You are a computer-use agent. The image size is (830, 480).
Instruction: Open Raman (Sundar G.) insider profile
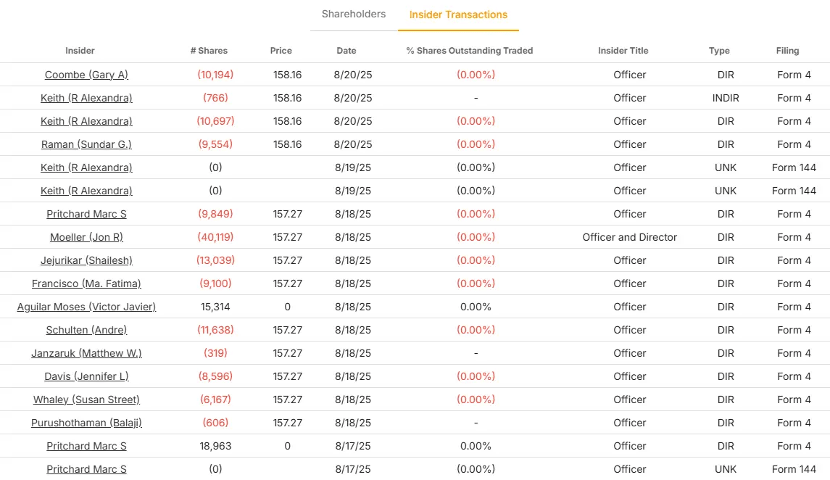point(86,144)
